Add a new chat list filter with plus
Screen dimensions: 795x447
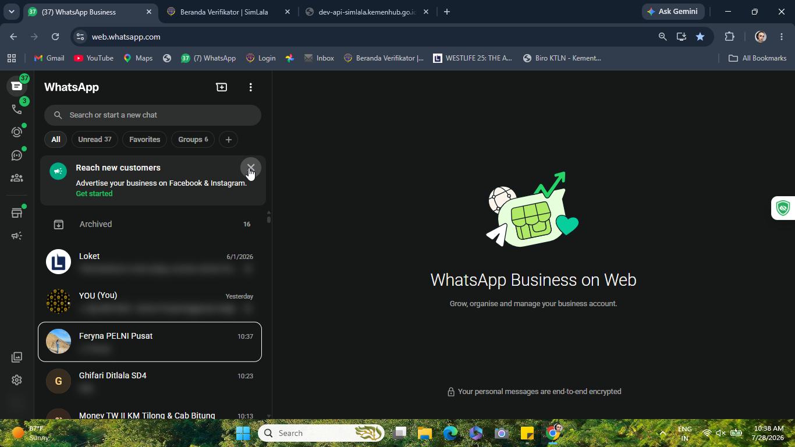click(229, 140)
